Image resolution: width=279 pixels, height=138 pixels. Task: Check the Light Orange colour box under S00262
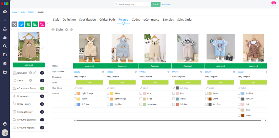[75, 93]
